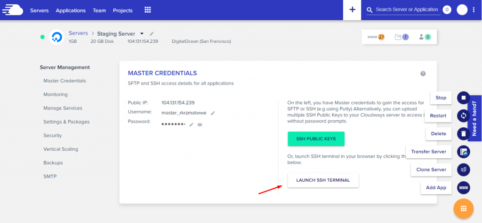
Task: Open the Servers menu
Action: coord(40,10)
